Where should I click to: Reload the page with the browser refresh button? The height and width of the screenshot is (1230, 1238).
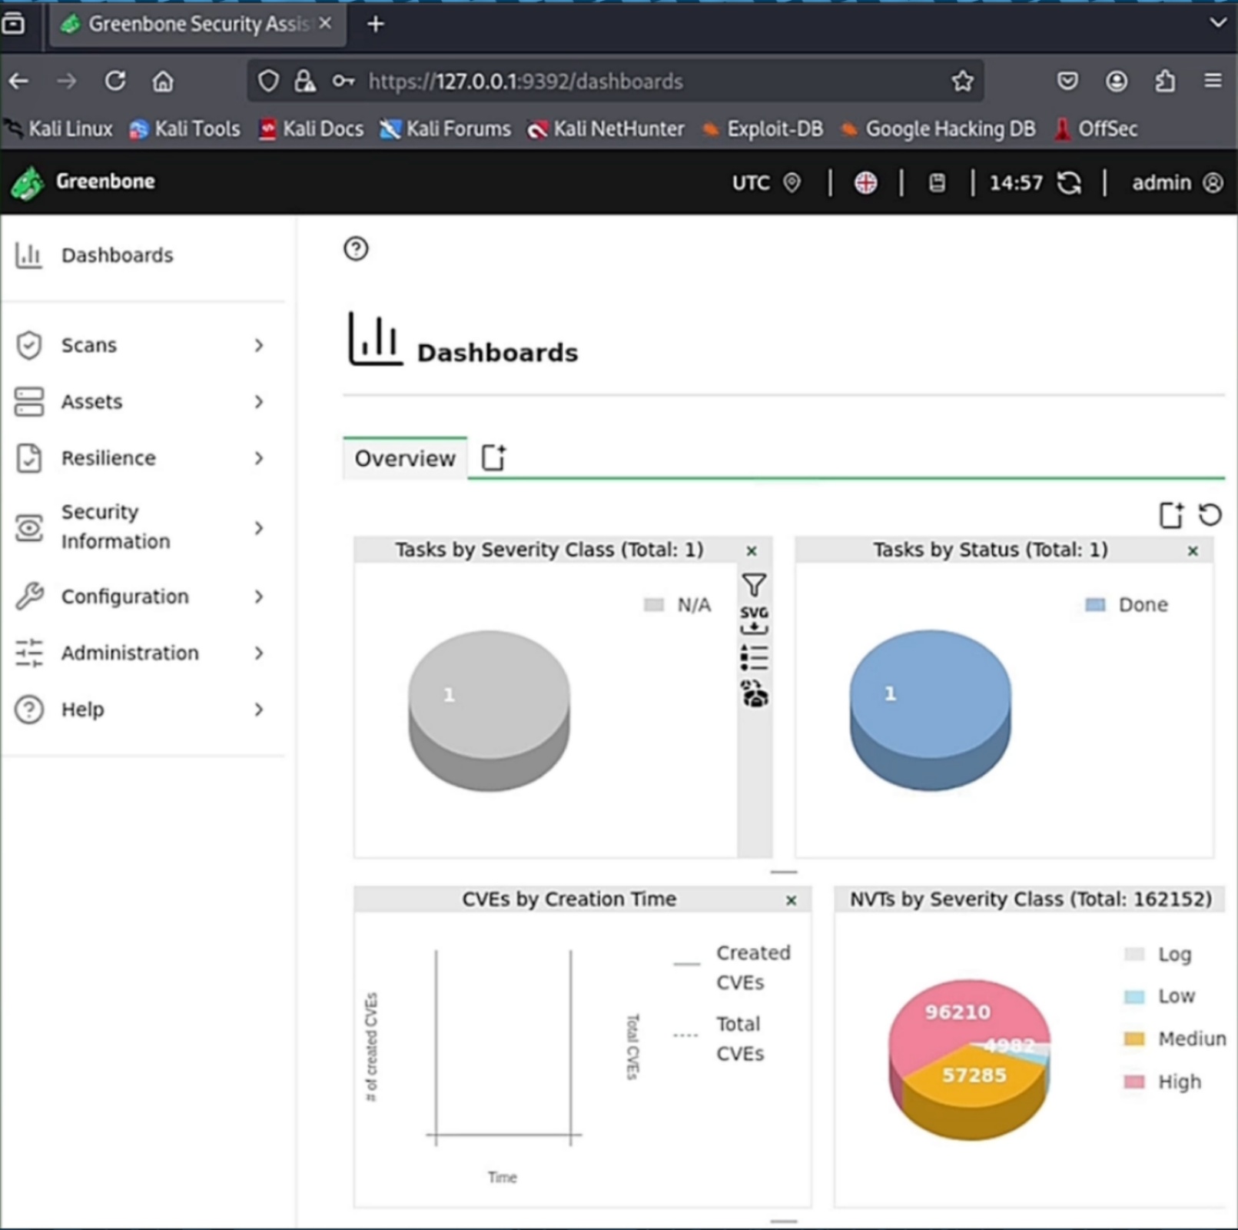(115, 81)
